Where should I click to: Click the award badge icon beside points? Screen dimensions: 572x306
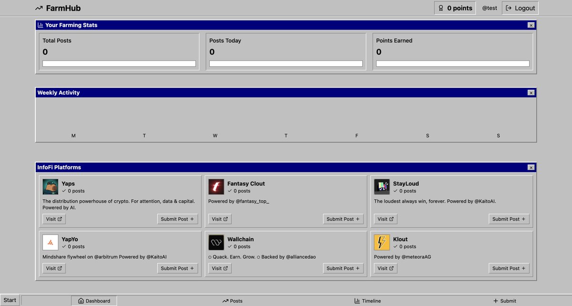click(441, 8)
